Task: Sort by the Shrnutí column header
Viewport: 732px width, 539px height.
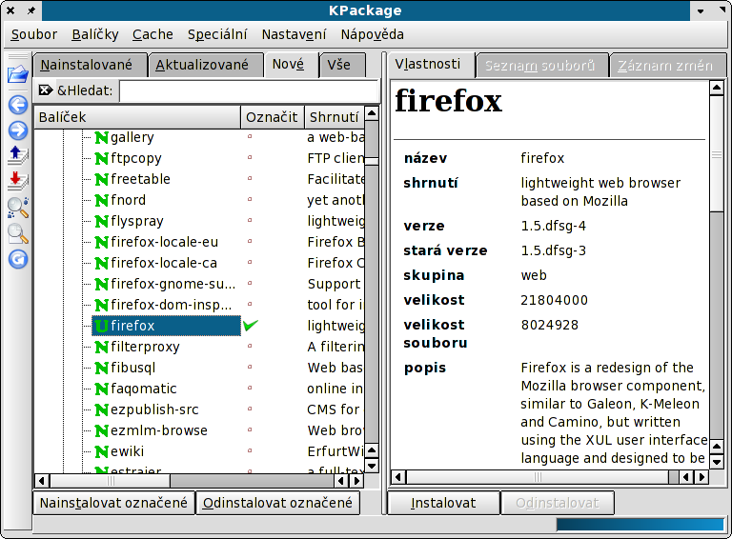Action: pos(335,117)
